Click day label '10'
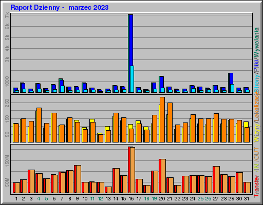The height and width of the screenshot is (205, 263). (85, 199)
